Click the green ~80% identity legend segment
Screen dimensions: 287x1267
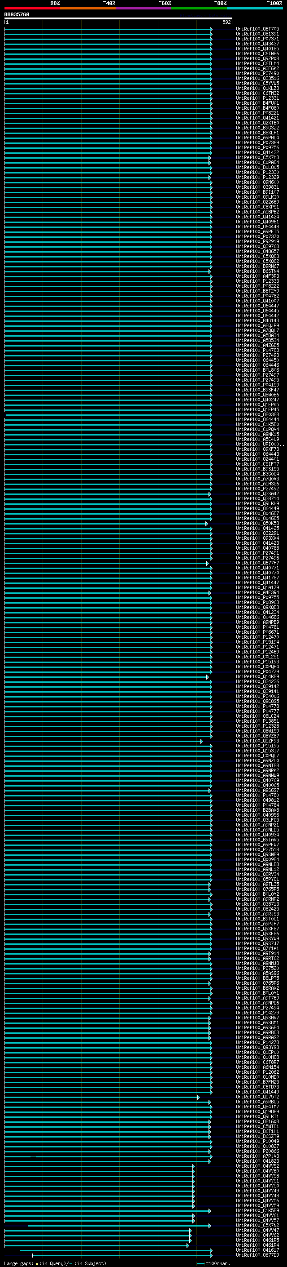[x=199, y=8]
